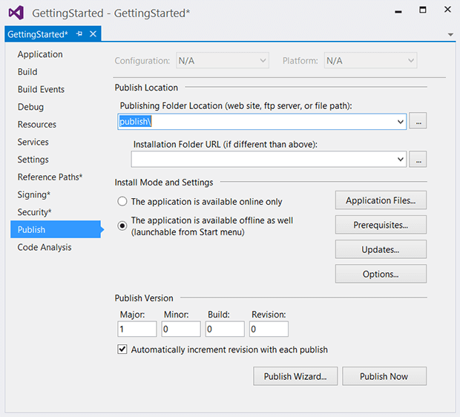This screenshot has width=460, height=417.
Task: Expand the Installation Folder URL dropdown arrow
Action: pyautogui.click(x=401, y=160)
